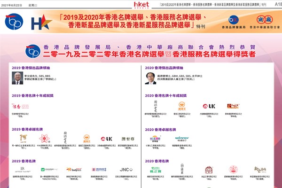Click the teal winner logo
The image size is (282, 188).
point(182,139)
